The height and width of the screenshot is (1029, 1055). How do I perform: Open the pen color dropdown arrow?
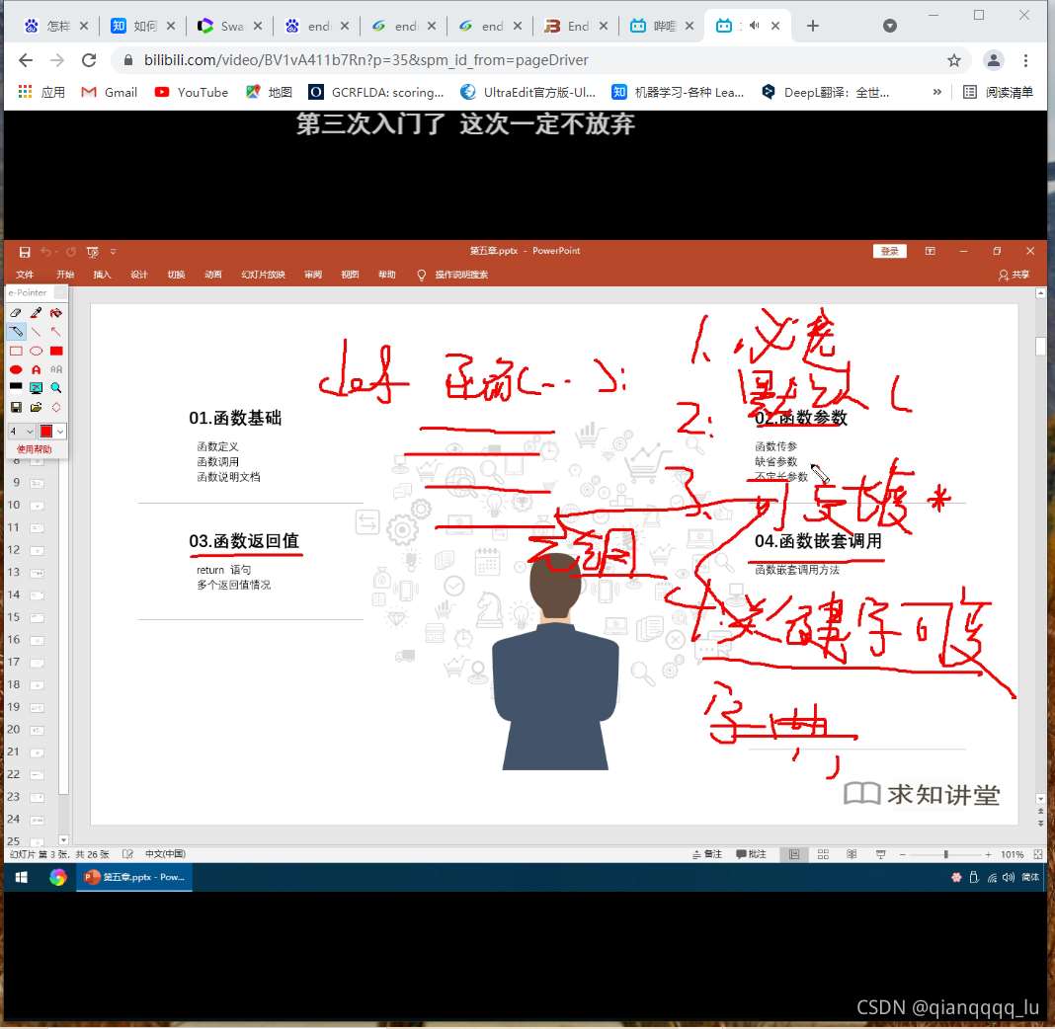[60, 431]
